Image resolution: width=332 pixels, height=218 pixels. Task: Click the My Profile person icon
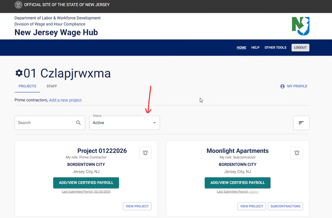pyautogui.click(x=283, y=86)
